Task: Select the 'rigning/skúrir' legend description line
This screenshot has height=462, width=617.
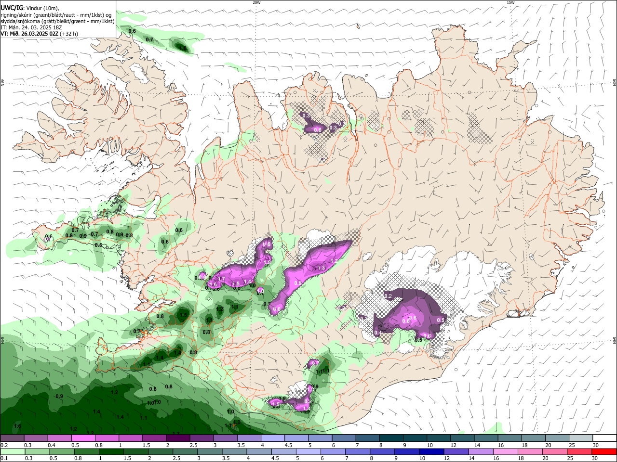Action: pyautogui.click(x=56, y=14)
